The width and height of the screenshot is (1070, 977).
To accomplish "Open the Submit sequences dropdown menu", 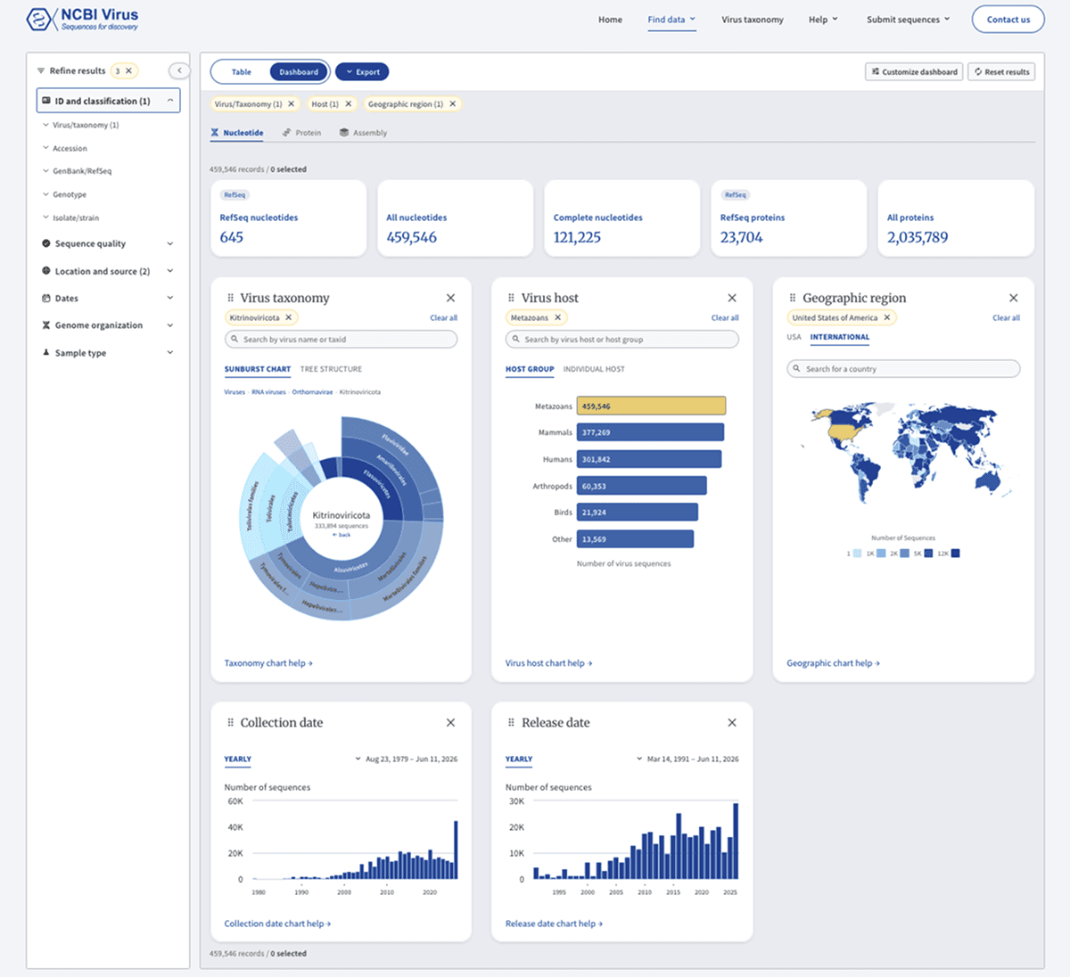I will pyautogui.click(x=909, y=20).
